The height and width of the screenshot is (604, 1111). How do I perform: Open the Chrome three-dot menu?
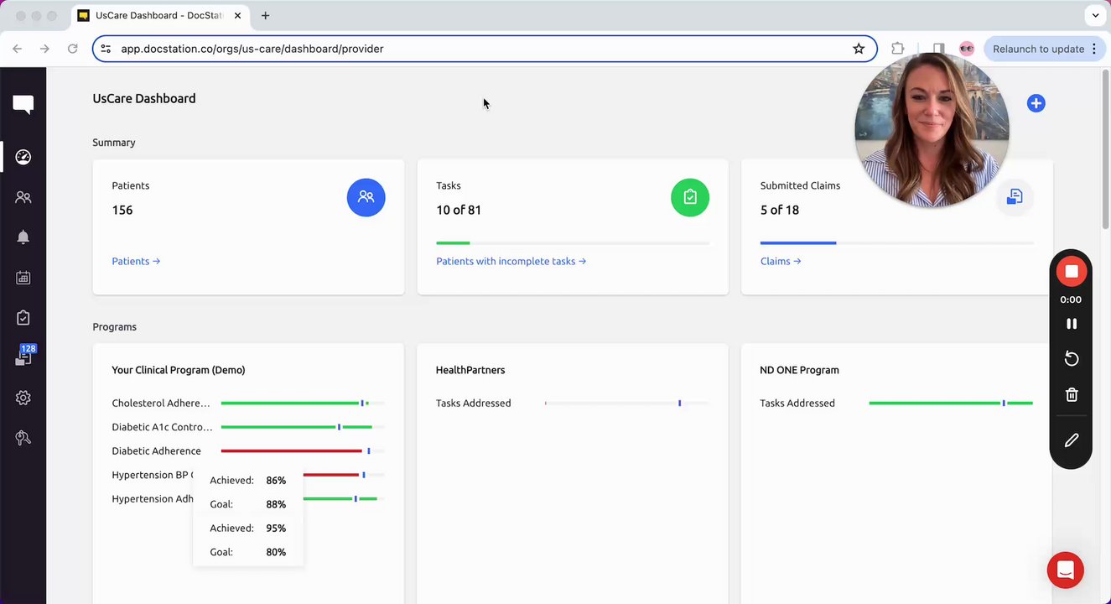(1094, 49)
